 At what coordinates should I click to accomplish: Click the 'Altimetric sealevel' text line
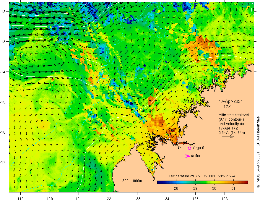[234, 115]
